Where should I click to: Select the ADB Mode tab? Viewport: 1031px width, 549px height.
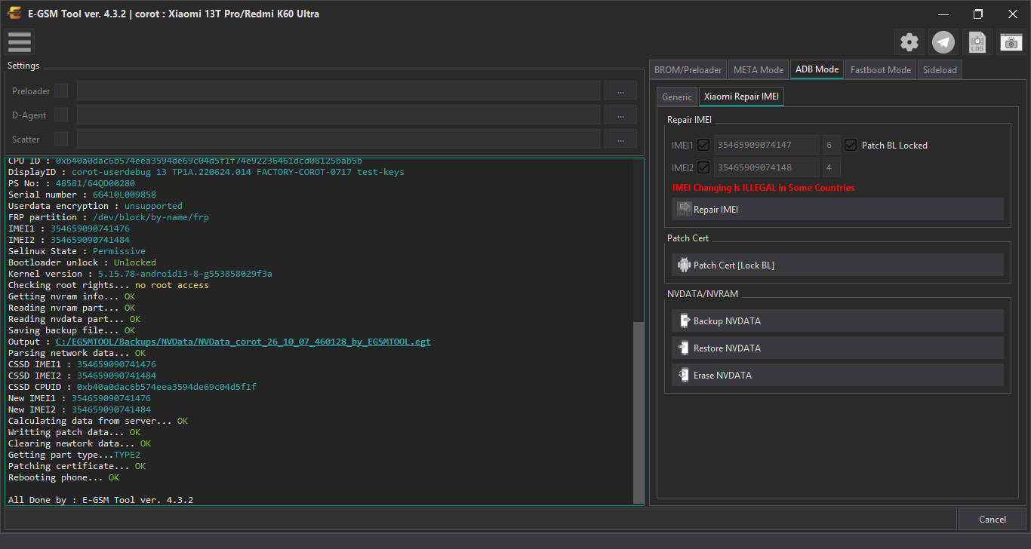(x=817, y=69)
